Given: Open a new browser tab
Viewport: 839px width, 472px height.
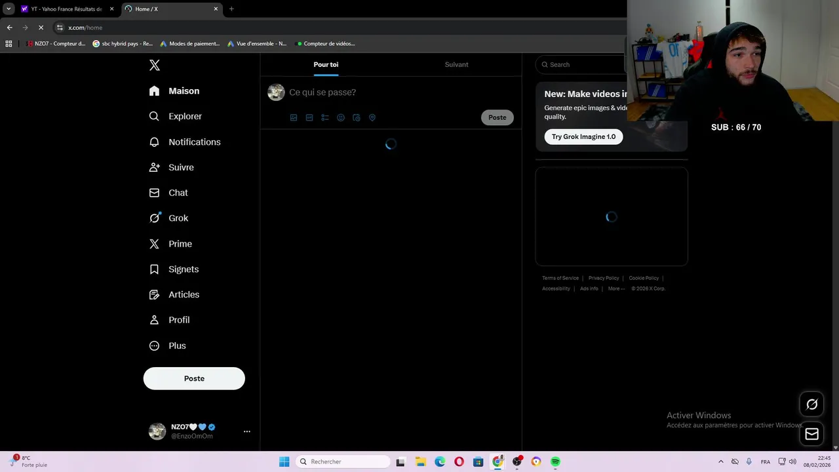Looking at the screenshot, I should pyautogui.click(x=231, y=9).
